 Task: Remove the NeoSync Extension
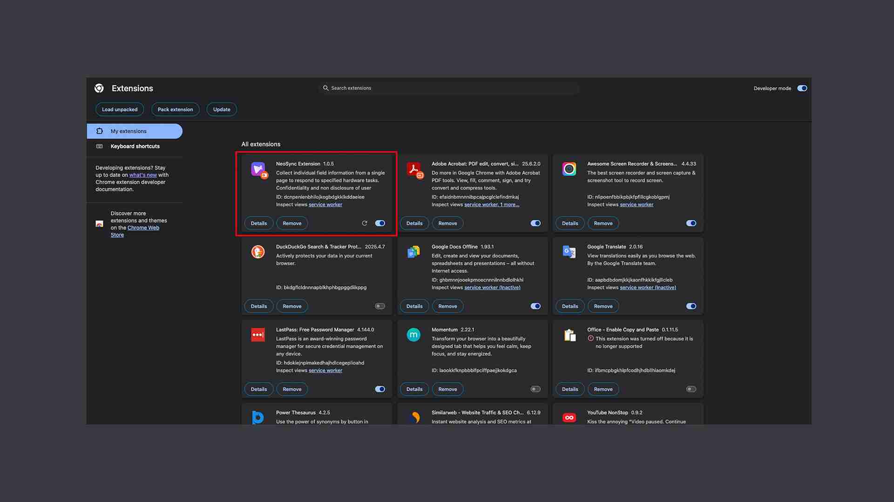point(292,223)
